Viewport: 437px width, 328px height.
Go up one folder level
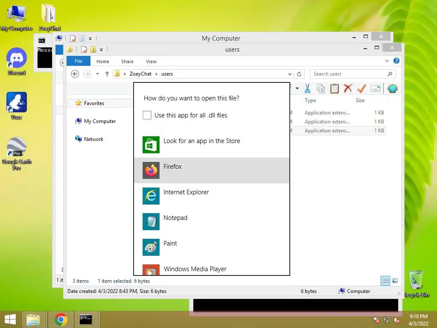point(107,74)
